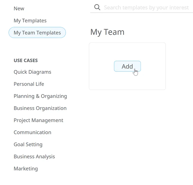Open the Goal Setting category
Image resolution: width=193 pixels, height=185 pixels.
click(x=28, y=145)
